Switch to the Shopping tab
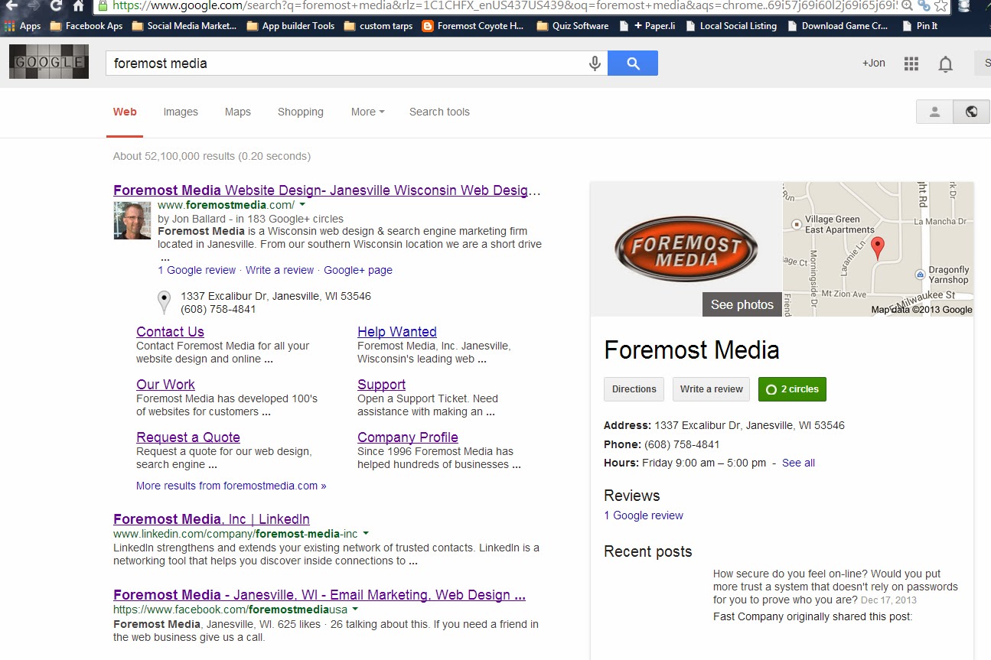Image resolution: width=991 pixels, height=660 pixels. (x=301, y=112)
